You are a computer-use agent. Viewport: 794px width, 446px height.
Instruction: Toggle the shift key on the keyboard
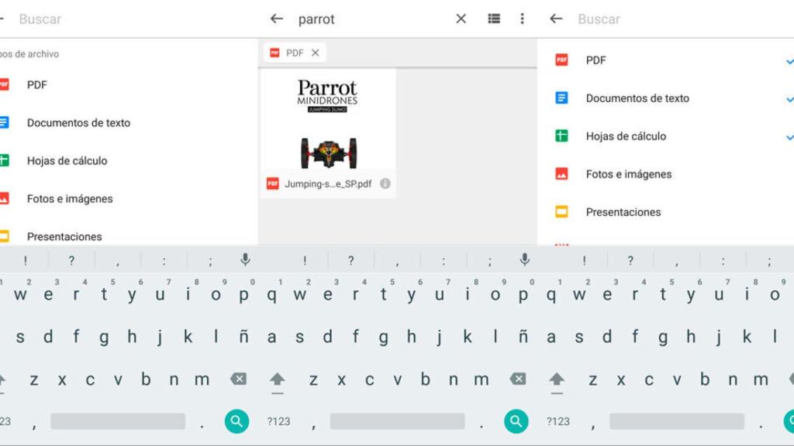pos(279,379)
